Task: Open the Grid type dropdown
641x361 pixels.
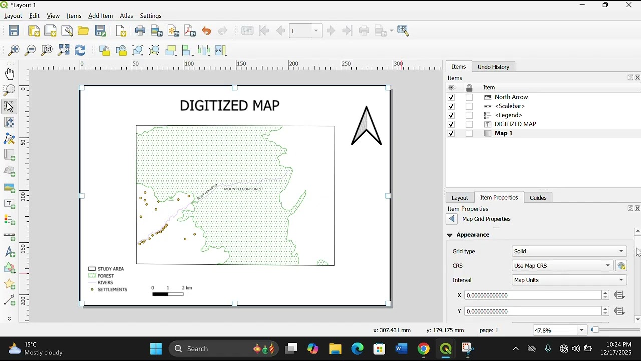Action: coord(569,251)
